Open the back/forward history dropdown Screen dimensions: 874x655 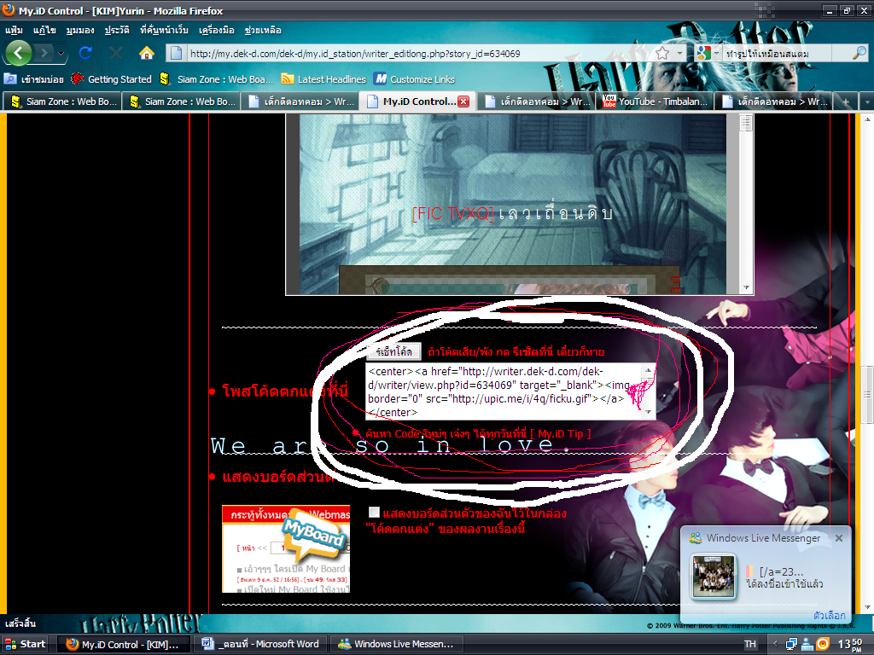pos(61,54)
